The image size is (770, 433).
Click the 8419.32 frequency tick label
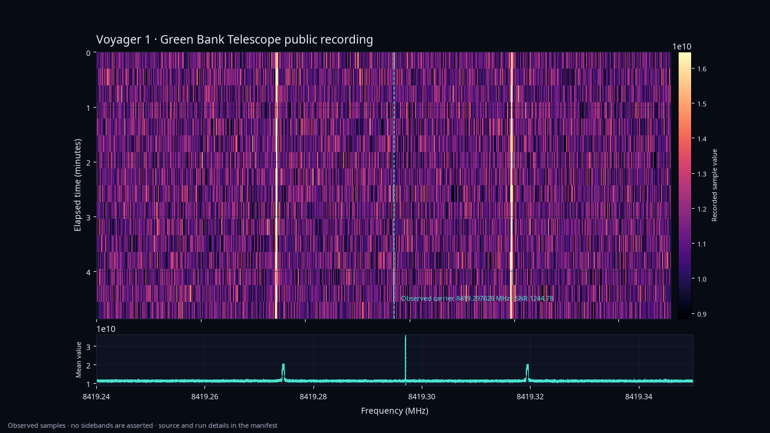(530, 397)
